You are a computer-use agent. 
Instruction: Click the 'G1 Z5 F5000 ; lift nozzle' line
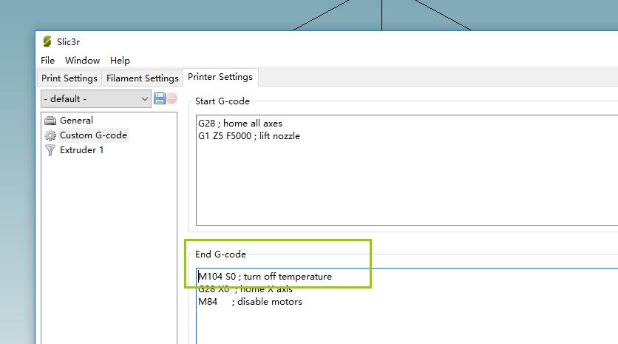pos(249,136)
